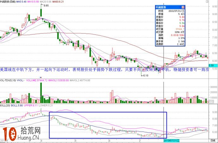Click the 涨跌 0.03(0.53%) row in the popup

[170, 35]
